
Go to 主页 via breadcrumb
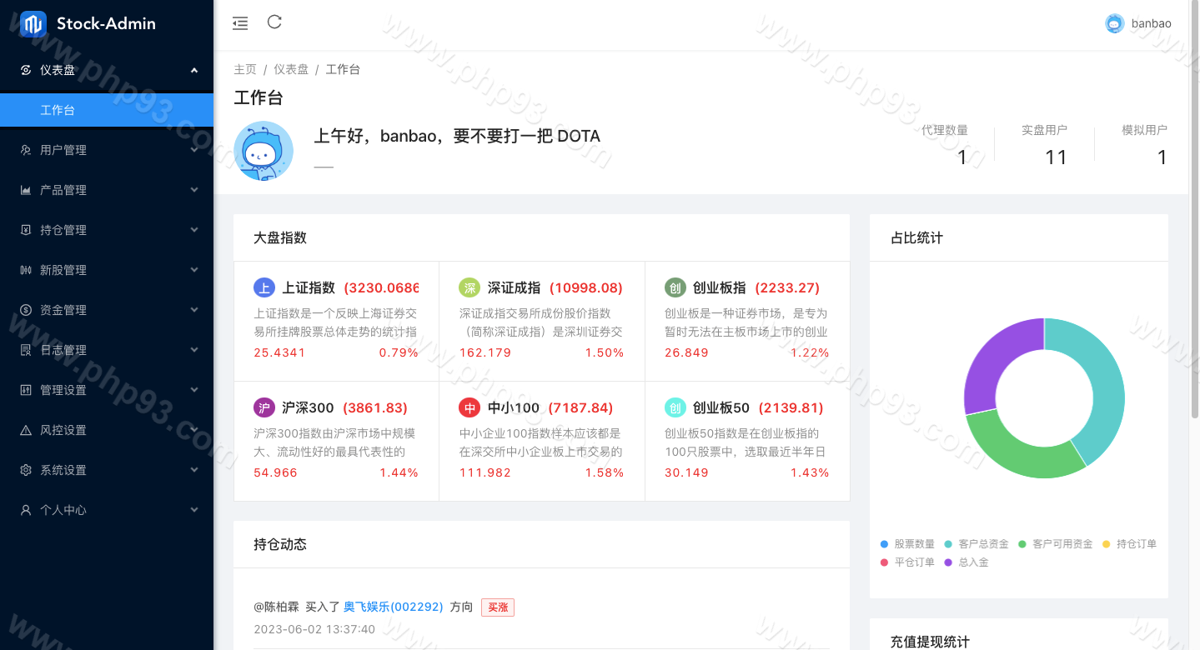click(x=245, y=69)
